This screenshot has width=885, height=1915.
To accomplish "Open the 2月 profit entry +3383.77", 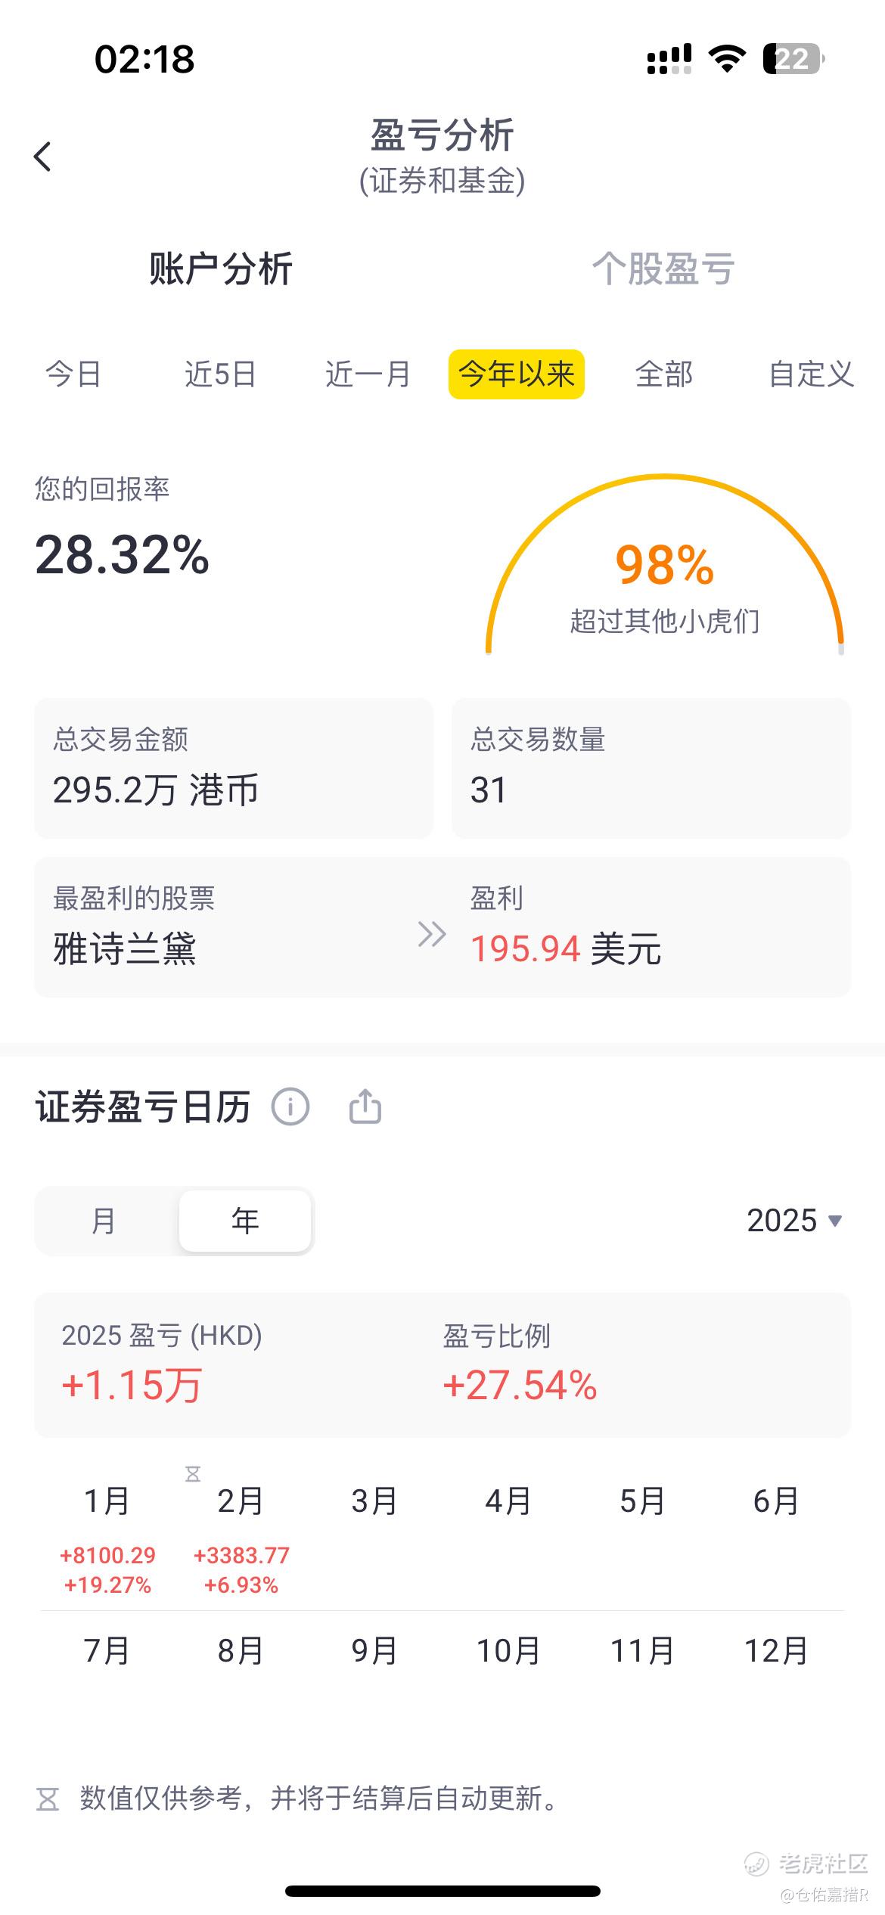I will click(x=241, y=1569).
